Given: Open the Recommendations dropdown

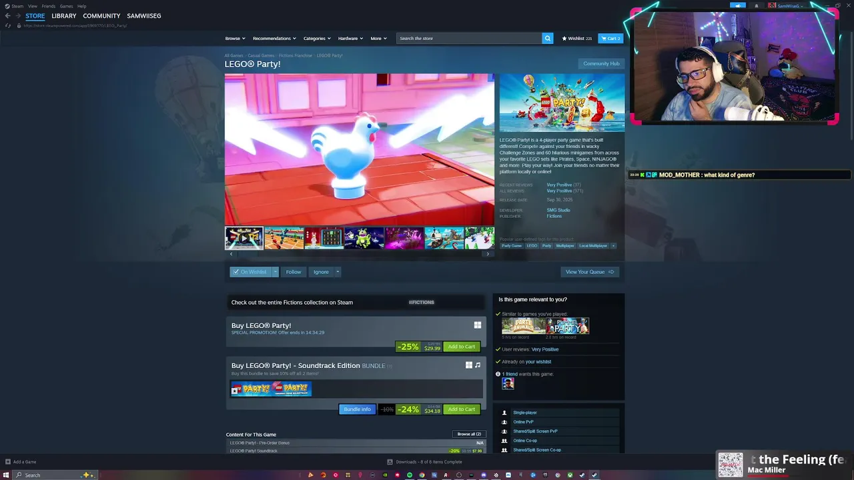Looking at the screenshot, I should point(274,38).
